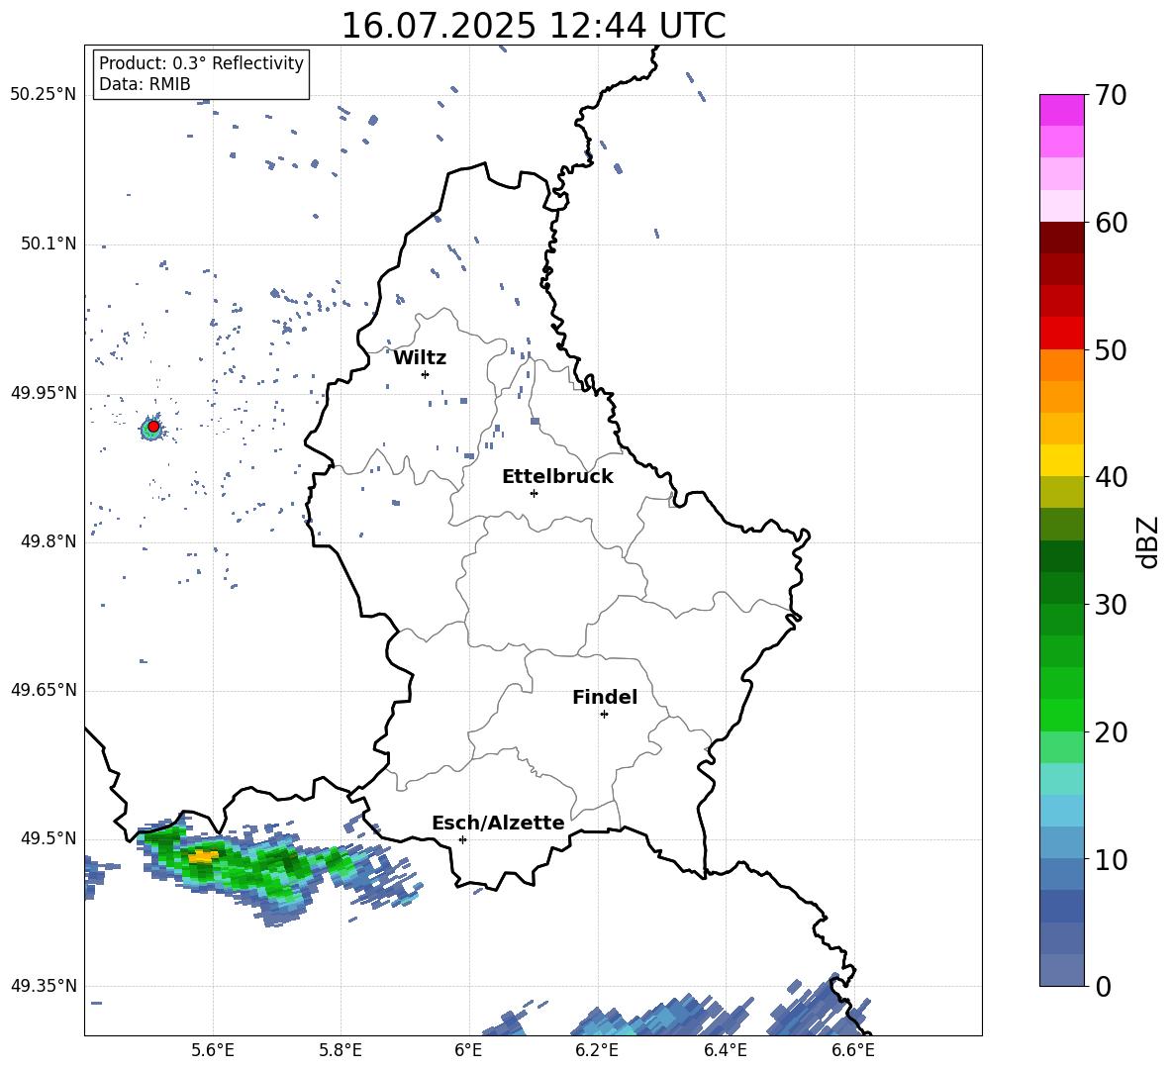Click the 49.65°N latitude label

44,690
